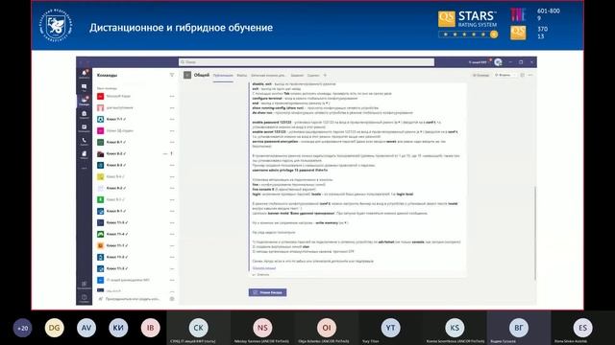Switch to the Файлы tab
This screenshot has width=615, height=345.
coord(242,75)
